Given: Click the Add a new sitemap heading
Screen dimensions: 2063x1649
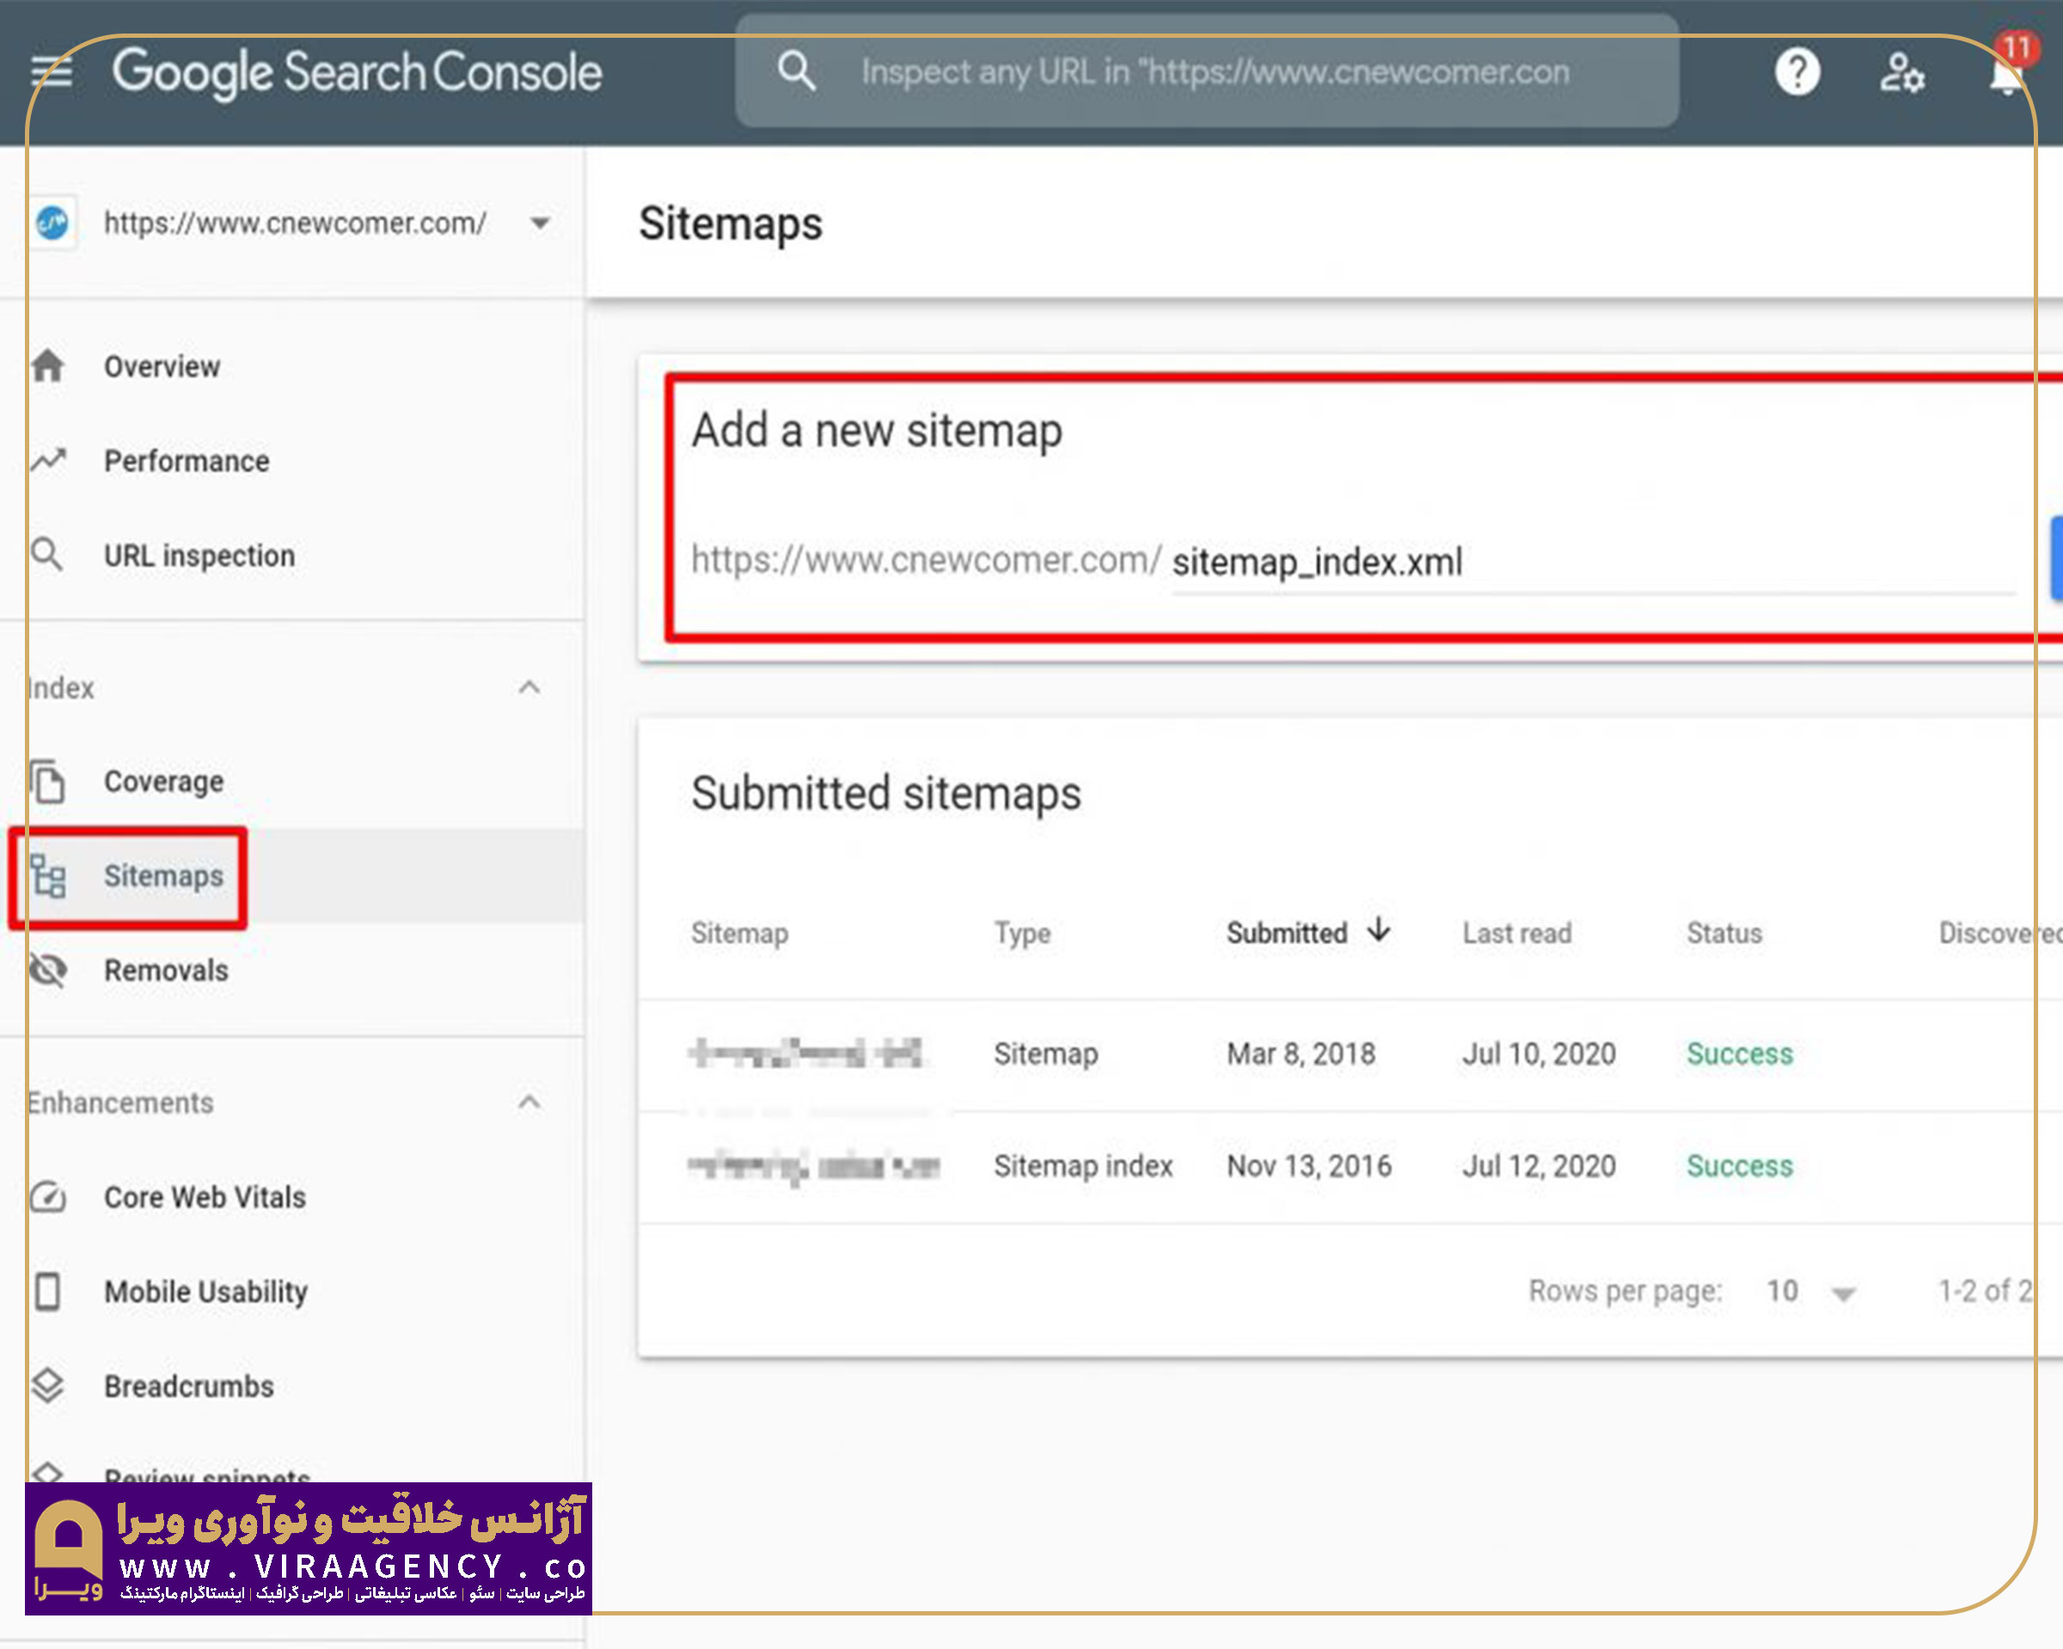Looking at the screenshot, I should click(x=877, y=431).
